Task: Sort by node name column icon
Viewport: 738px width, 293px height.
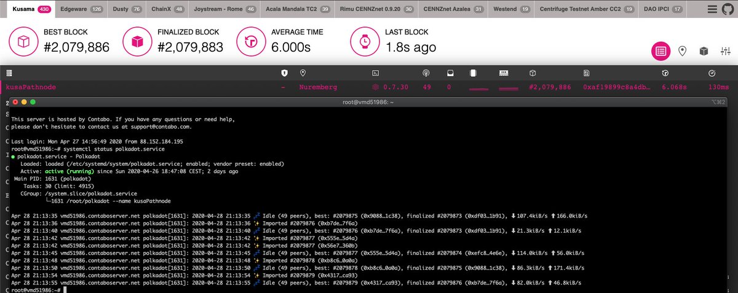Action: click(9, 73)
